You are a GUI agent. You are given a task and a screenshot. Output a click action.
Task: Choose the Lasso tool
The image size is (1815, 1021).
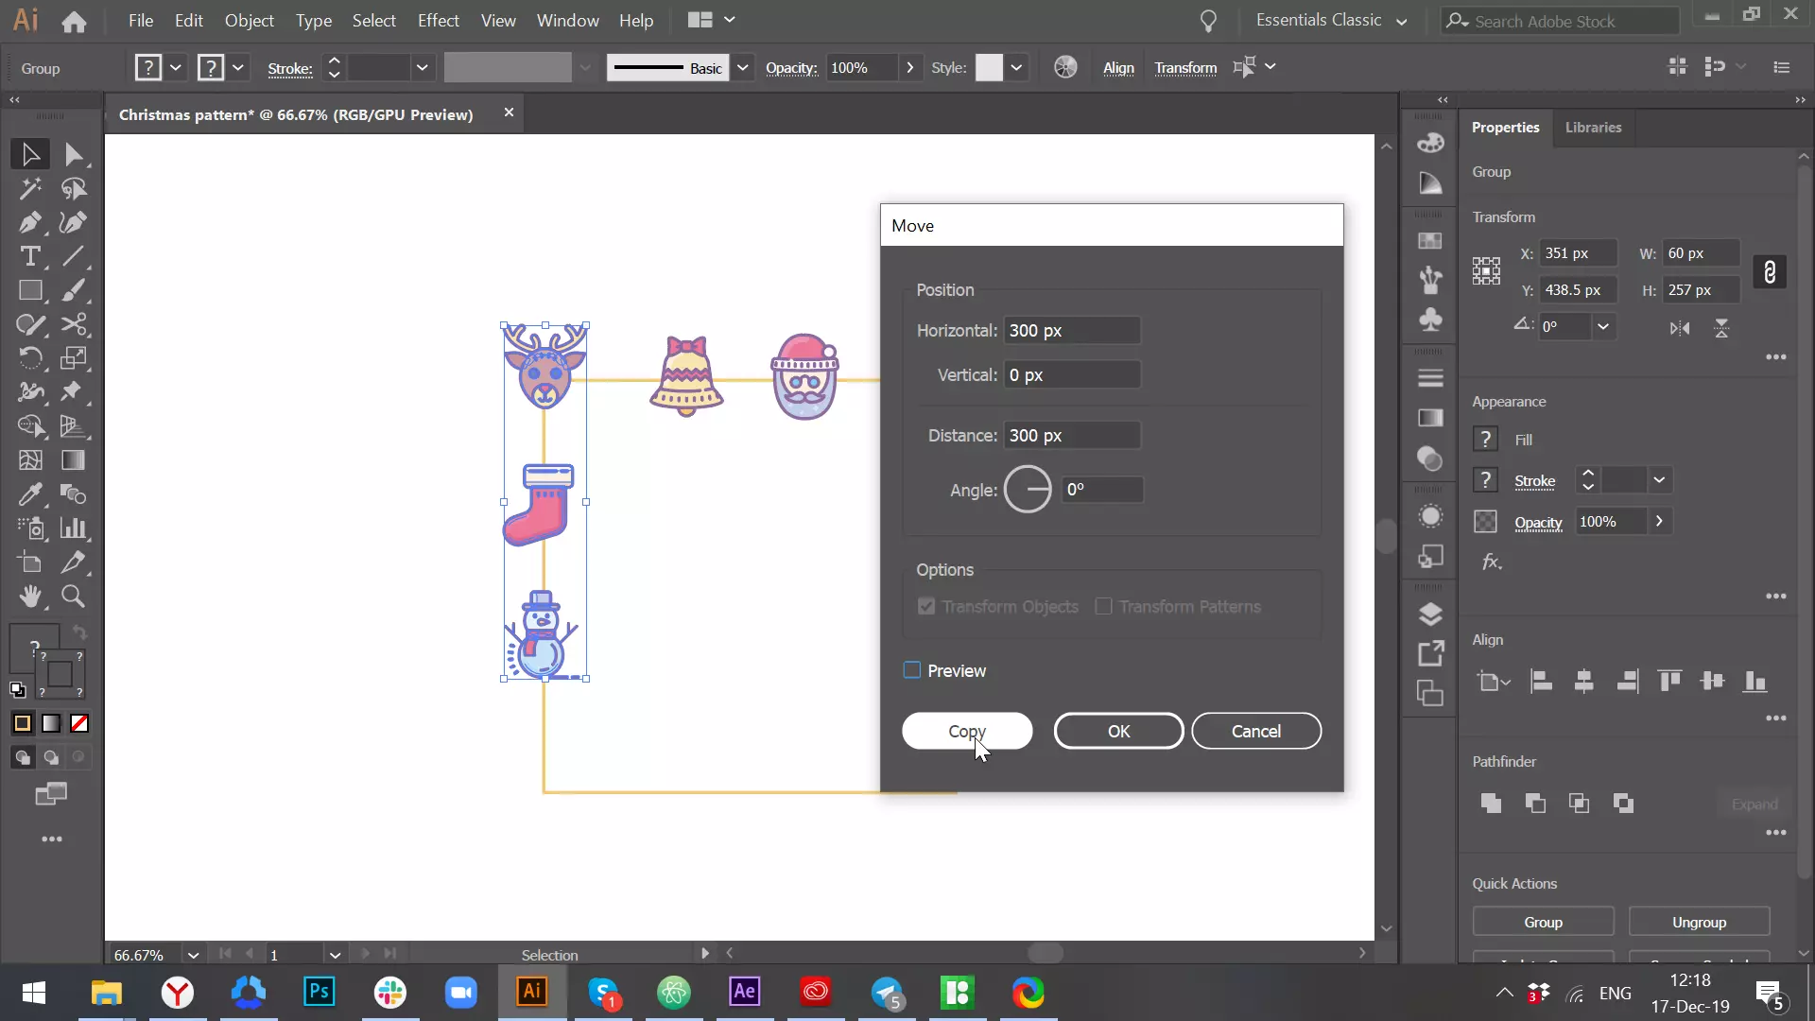pos(74,188)
